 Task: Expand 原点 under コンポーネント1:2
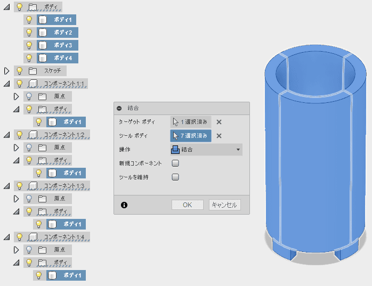16,148
